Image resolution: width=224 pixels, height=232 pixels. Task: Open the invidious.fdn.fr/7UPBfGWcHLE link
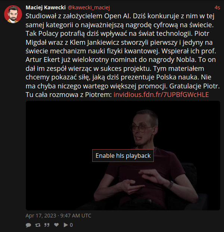[x=161, y=95]
